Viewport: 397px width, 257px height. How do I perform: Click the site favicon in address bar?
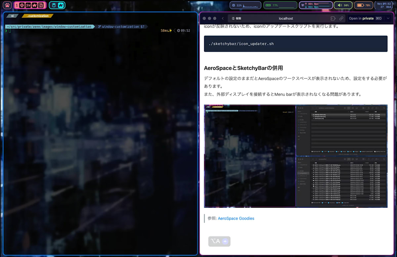click(x=233, y=19)
